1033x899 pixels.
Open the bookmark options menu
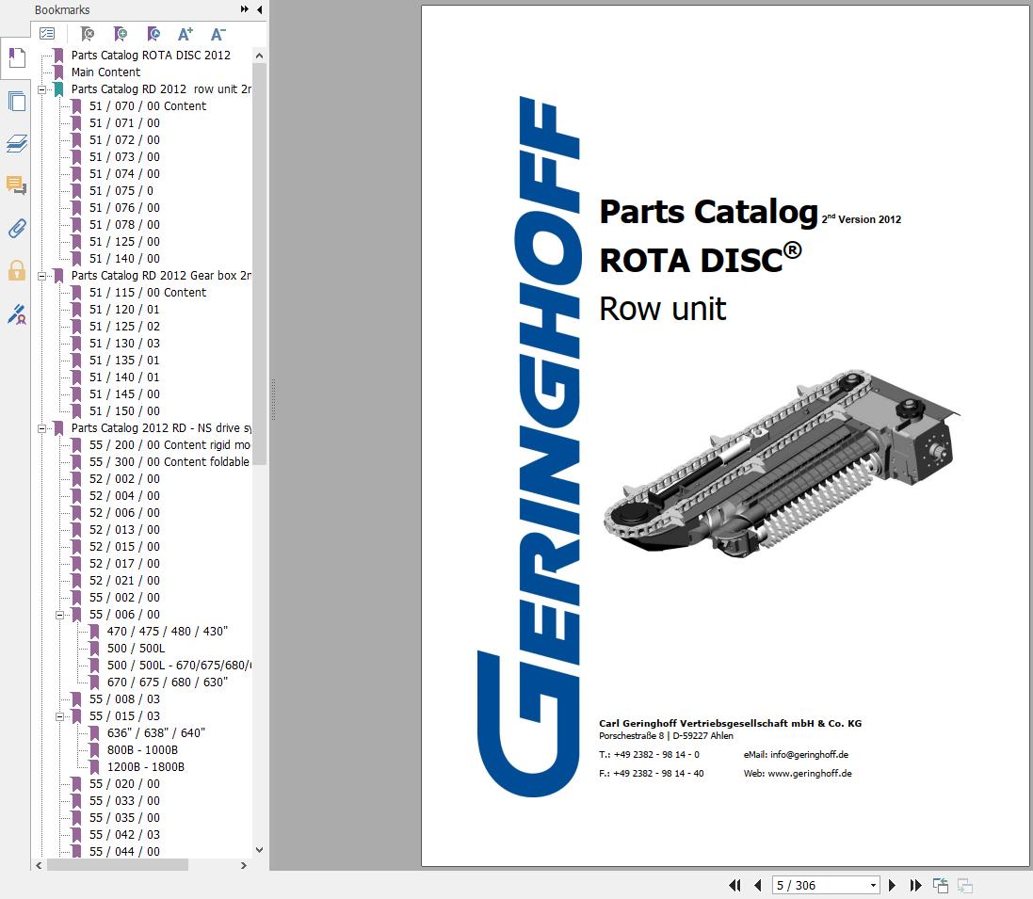click(47, 33)
